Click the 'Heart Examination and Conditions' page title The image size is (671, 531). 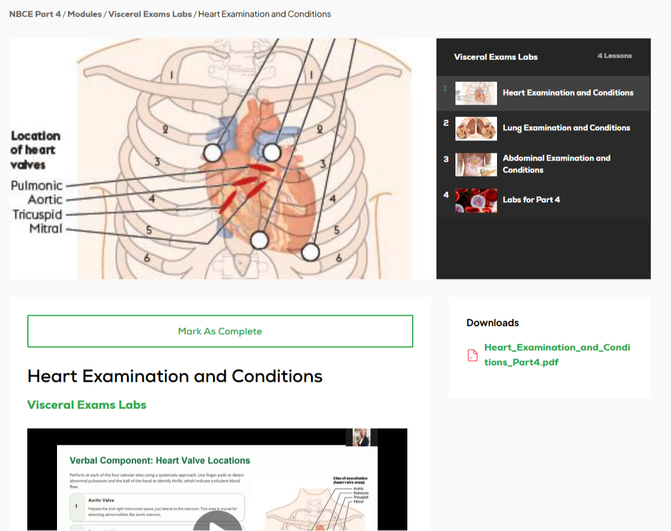tap(175, 376)
